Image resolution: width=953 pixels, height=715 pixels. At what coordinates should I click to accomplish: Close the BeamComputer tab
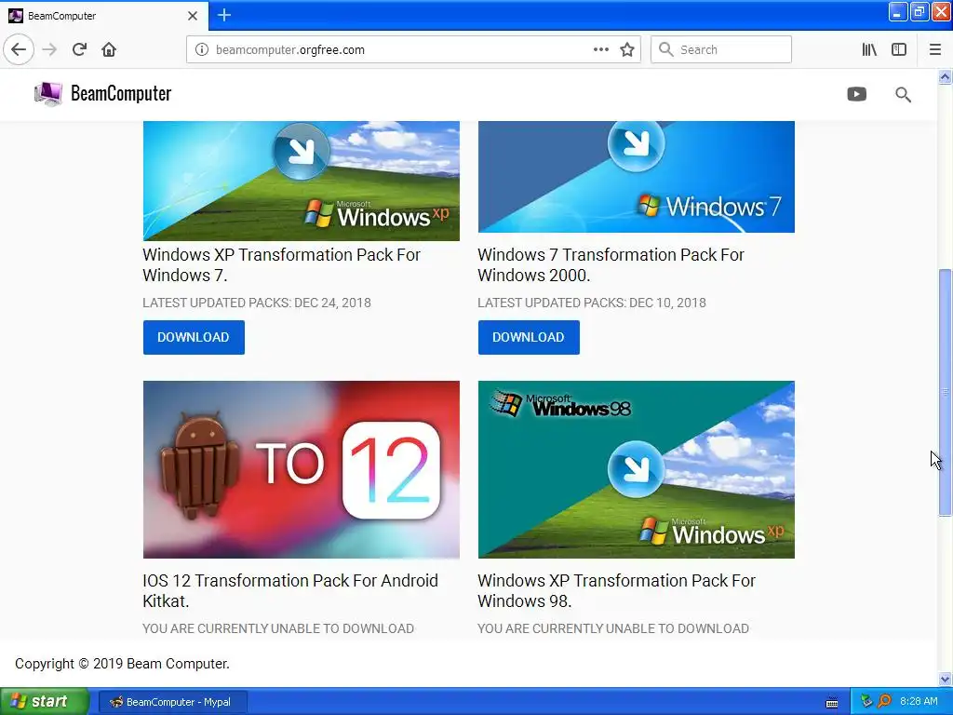(193, 16)
